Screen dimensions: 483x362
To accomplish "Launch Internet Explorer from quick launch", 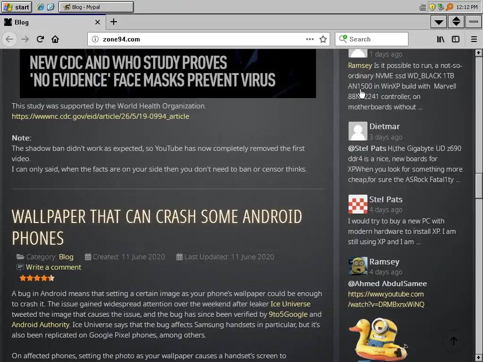I will coord(41,7).
